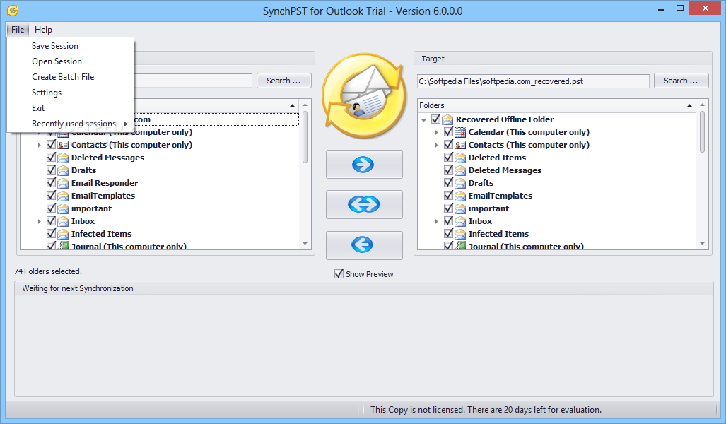
Task: Click source tree scrollbar down arrow
Action: pyautogui.click(x=305, y=244)
